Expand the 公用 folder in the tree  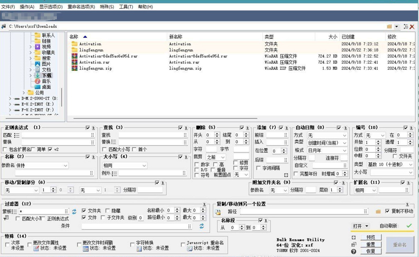(x=24, y=92)
